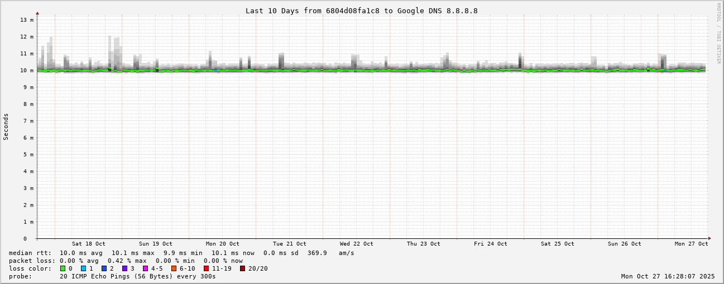Click the packet loss statistics line
This screenshot has width=724, height=284.
pos(126,261)
